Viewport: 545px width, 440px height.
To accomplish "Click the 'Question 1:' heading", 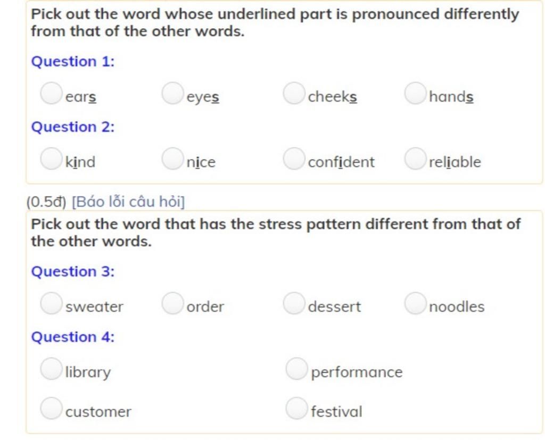I will pyautogui.click(x=73, y=62).
